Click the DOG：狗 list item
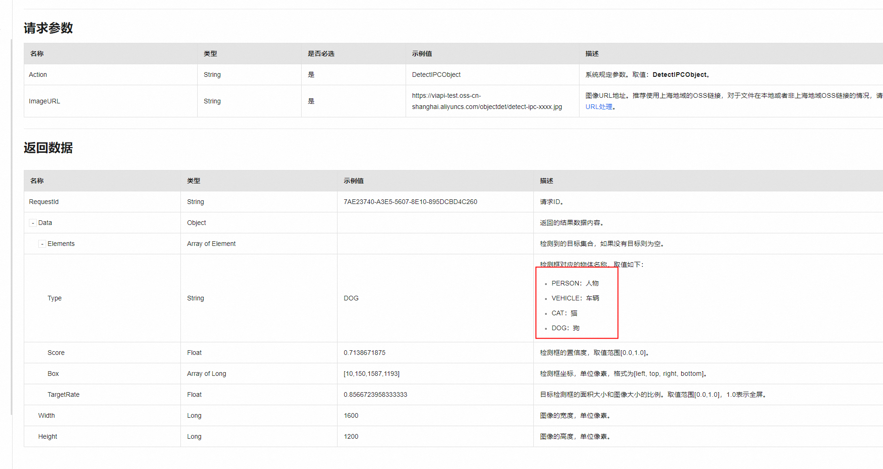Image resolution: width=883 pixels, height=469 pixels. pos(566,328)
